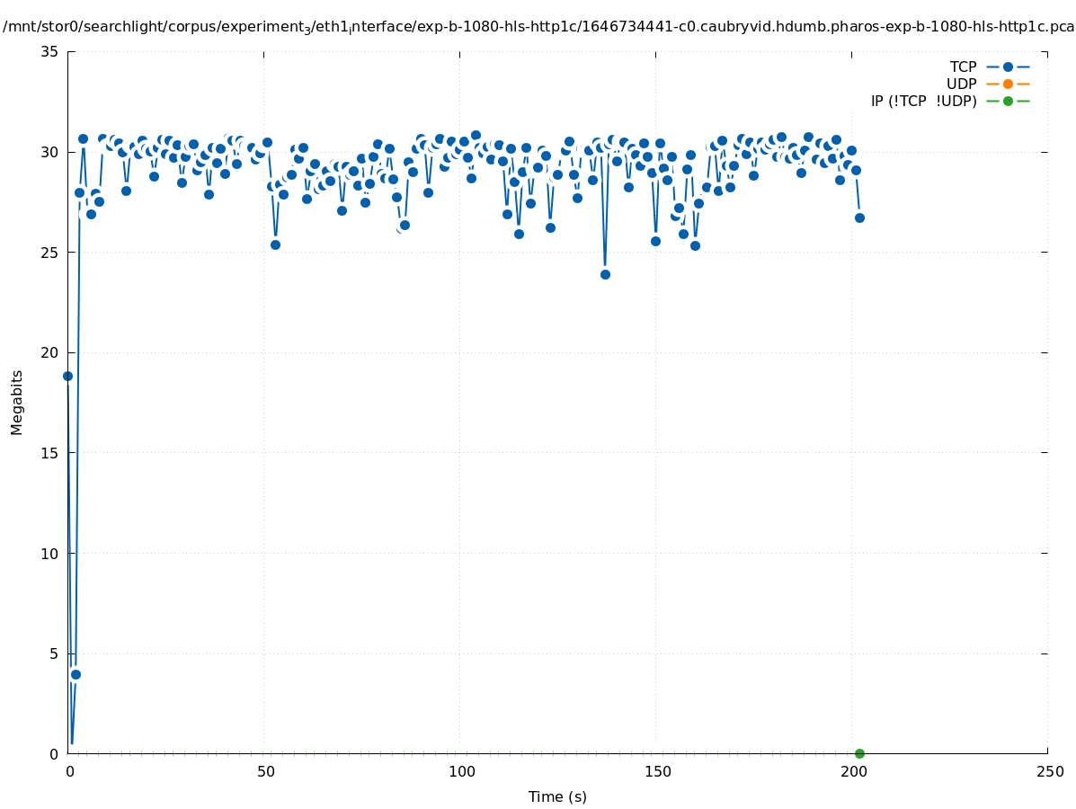Click the 50 tick label on time axis
Image resolution: width=1076 pixels, height=809 pixels.
(x=264, y=771)
